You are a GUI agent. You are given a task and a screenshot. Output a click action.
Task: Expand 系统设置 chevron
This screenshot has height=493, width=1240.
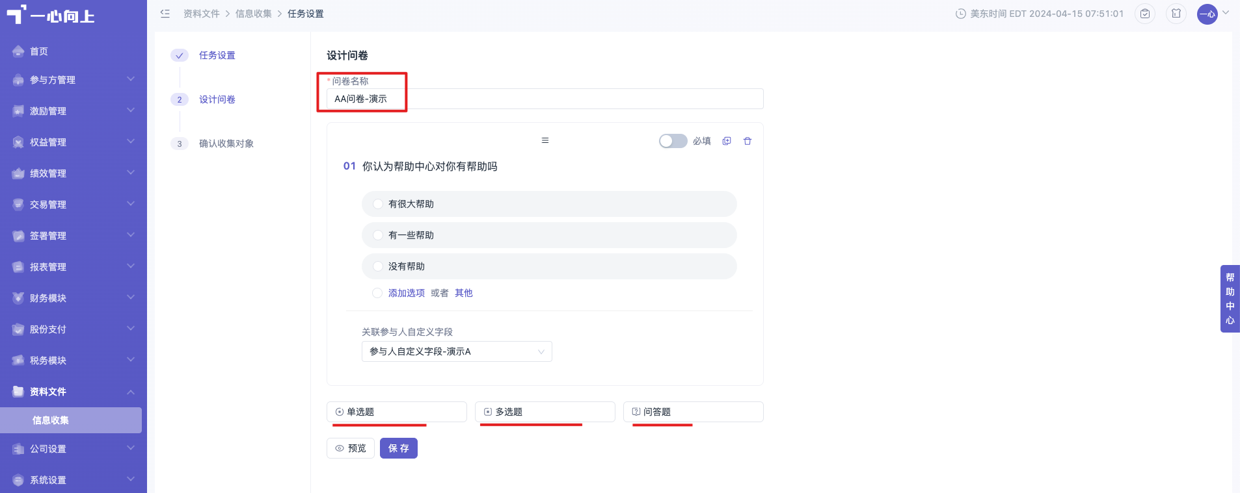click(131, 479)
